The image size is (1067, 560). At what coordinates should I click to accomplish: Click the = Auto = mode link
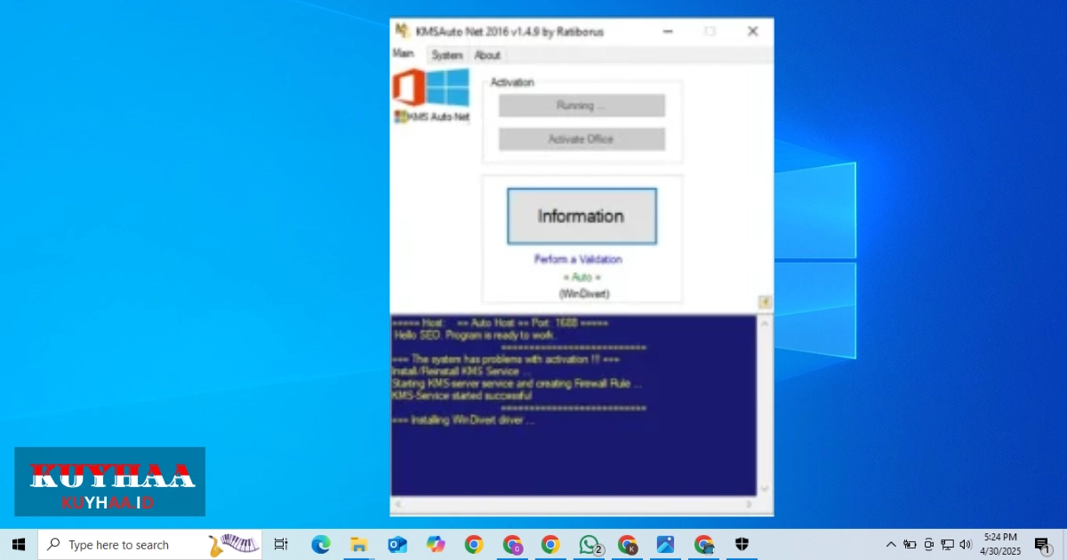click(x=582, y=277)
